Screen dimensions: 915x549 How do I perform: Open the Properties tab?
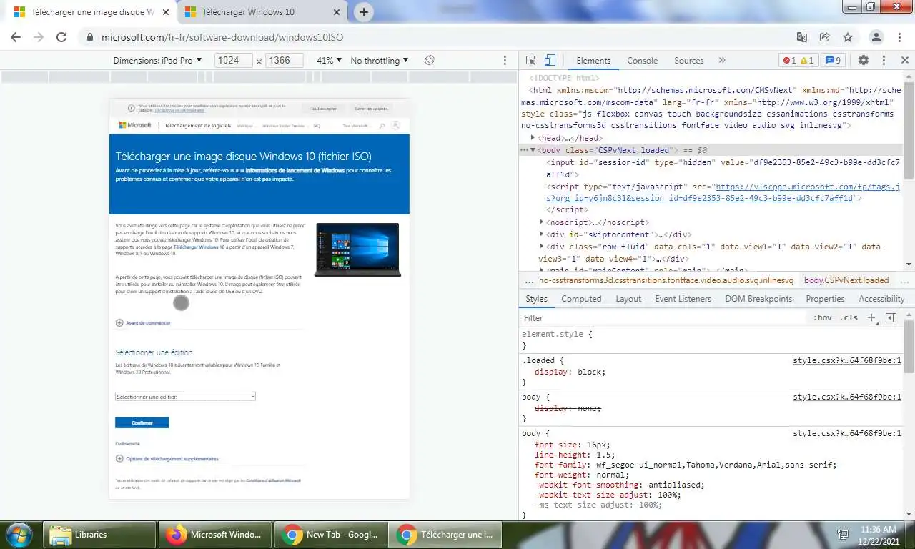(x=825, y=299)
